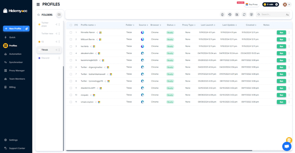Viewport: 295px width, 153px height.
Task: Go to Proxy Manager section
Action: pos(17,71)
